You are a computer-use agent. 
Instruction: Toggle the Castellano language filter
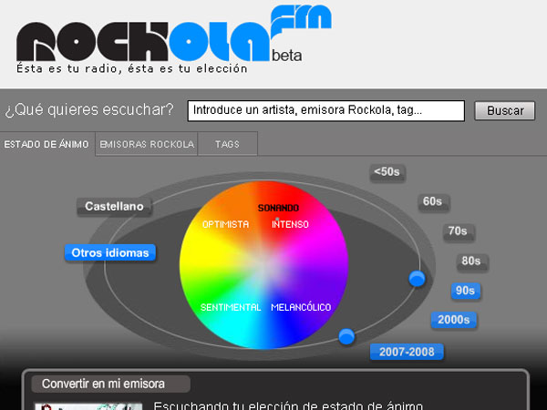pos(114,207)
